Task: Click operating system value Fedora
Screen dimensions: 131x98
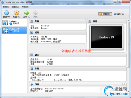Action: [44, 28]
